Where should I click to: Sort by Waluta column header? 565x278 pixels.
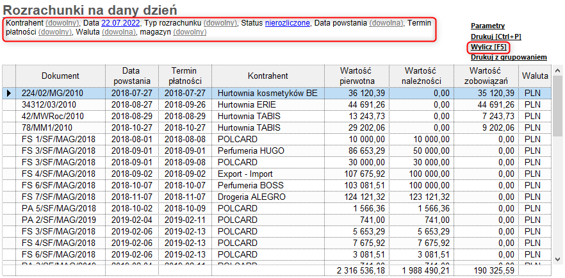[x=535, y=76]
